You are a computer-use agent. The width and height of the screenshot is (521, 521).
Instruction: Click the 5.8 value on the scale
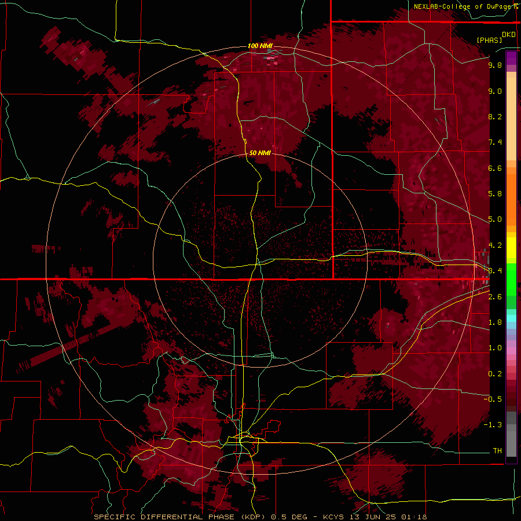[495, 194]
